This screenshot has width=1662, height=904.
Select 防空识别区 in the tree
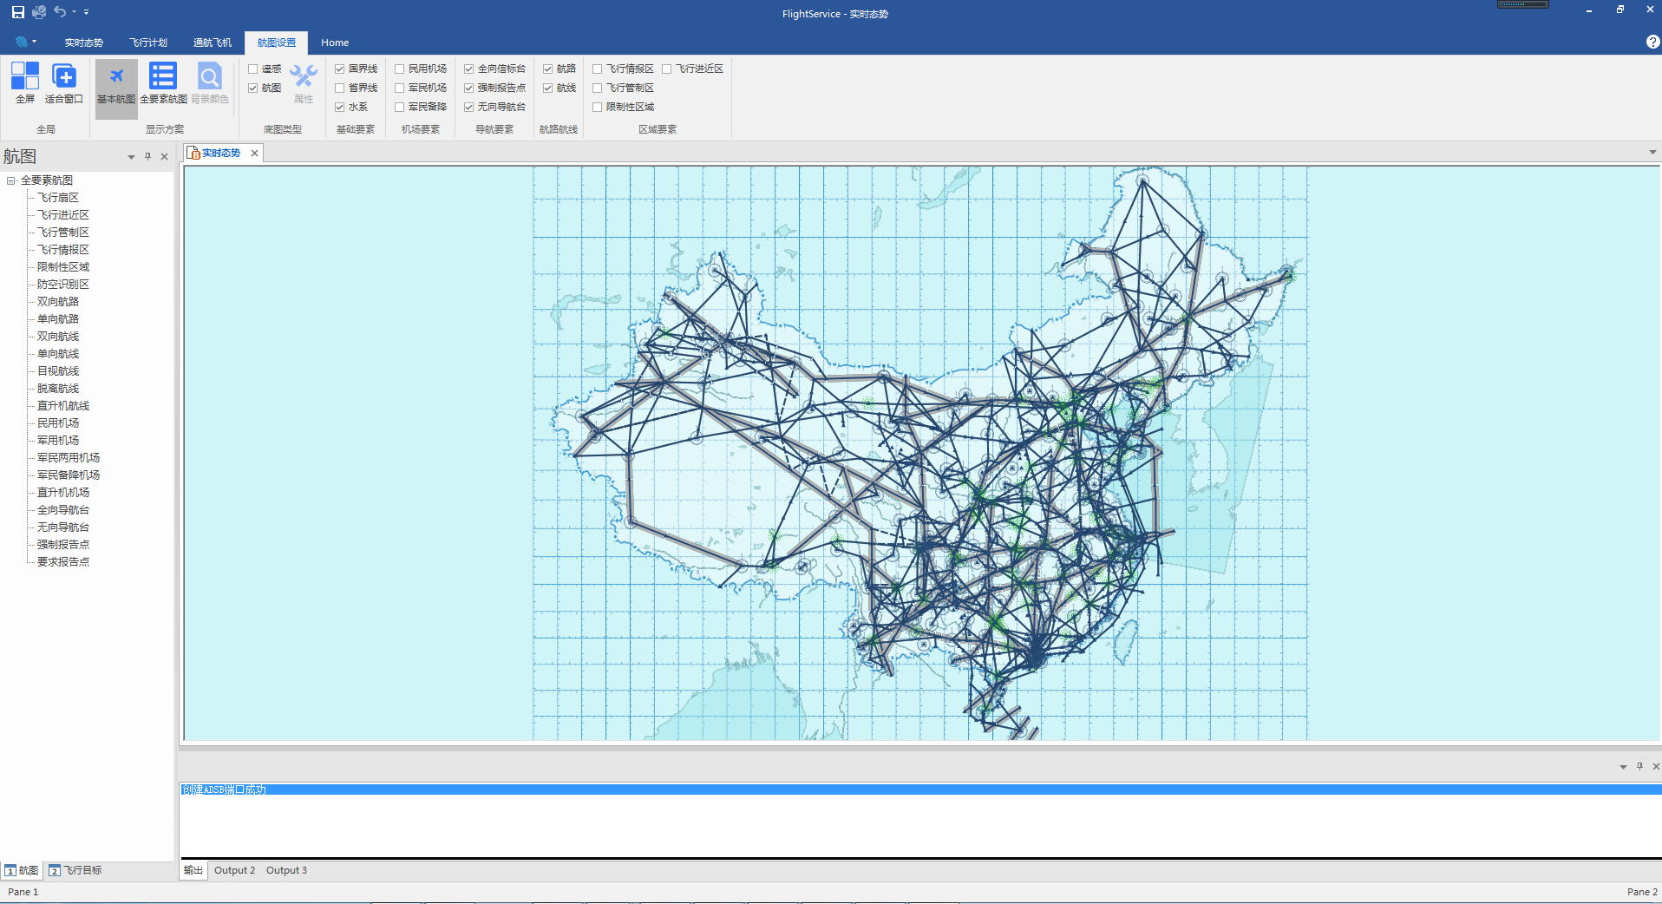coord(63,285)
